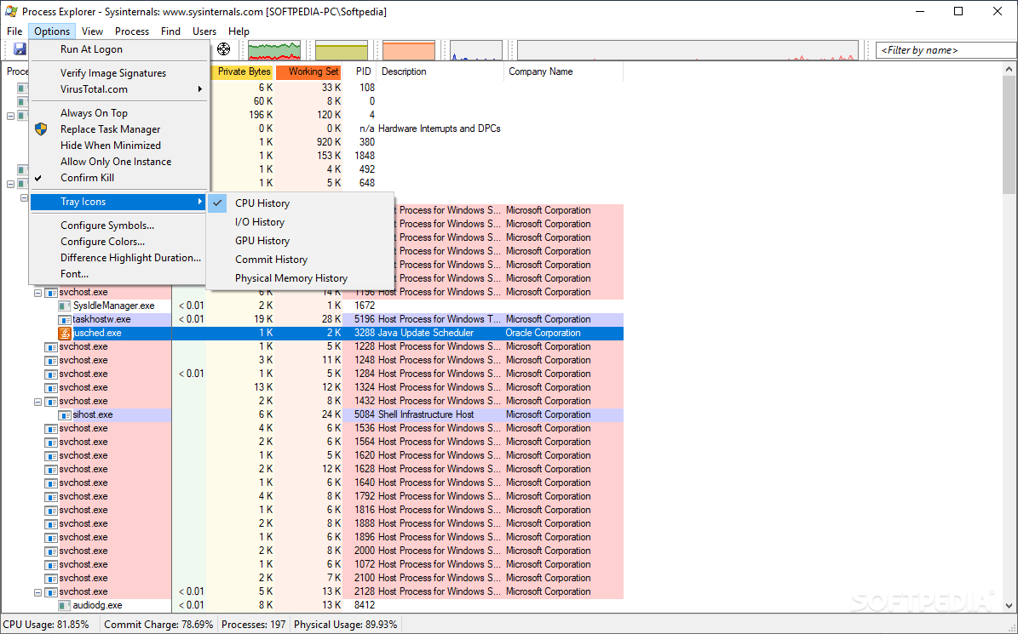Click the save process list icon
This screenshot has width=1018, height=634.
(19, 49)
